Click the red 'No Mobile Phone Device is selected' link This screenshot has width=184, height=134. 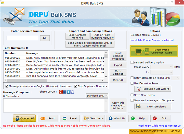[x=57, y=126]
